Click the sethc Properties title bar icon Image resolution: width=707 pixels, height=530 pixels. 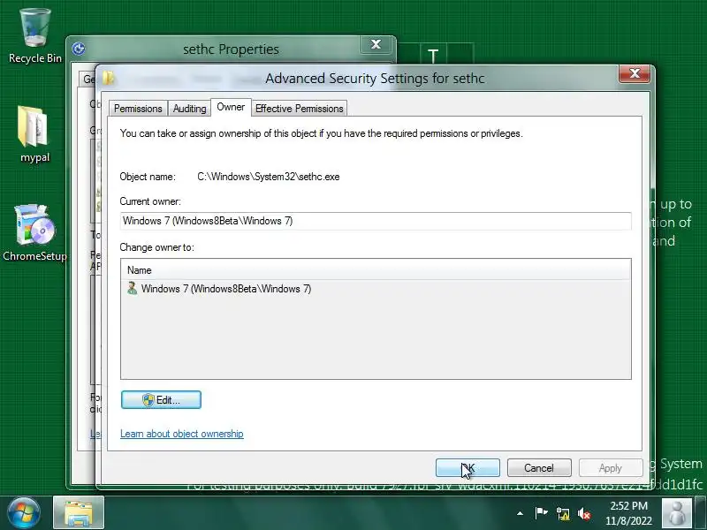(79, 49)
